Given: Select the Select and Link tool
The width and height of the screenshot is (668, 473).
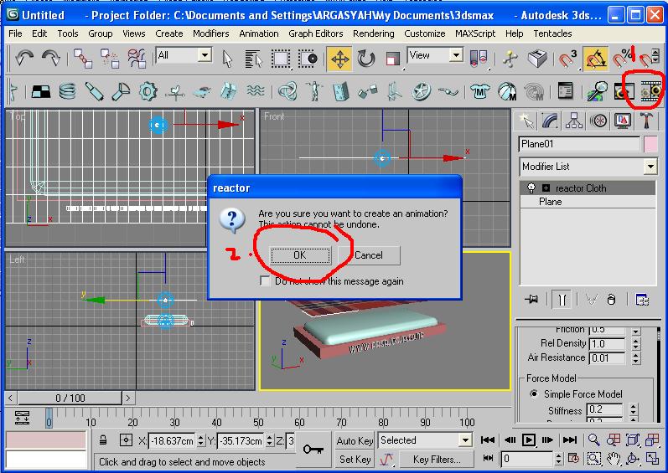Looking at the screenshot, I should 83,59.
